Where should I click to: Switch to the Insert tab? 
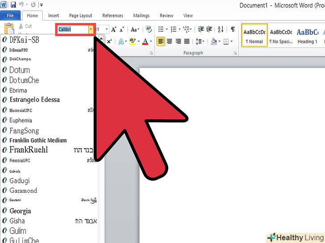54,16
